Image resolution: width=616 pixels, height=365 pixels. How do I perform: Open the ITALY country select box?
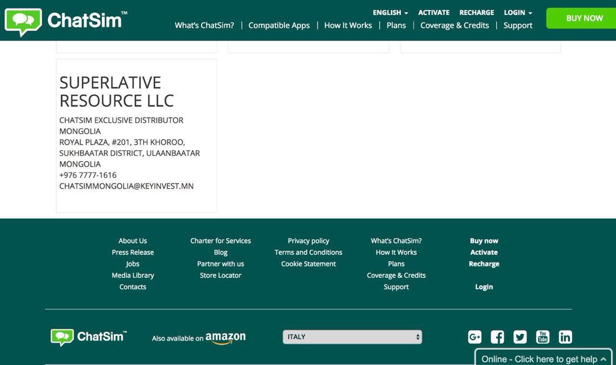click(x=352, y=337)
